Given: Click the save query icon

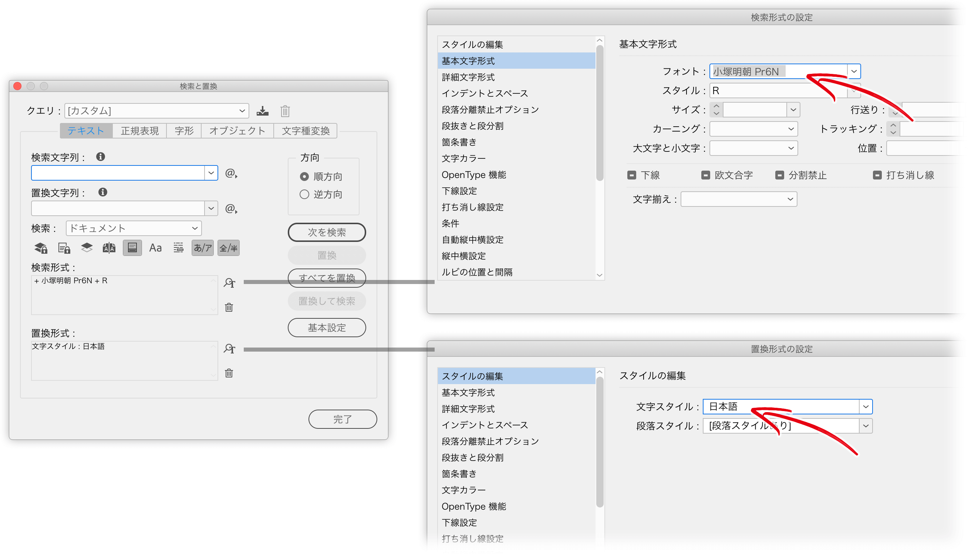Looking at the screenshot, I should tap(263, 111).
